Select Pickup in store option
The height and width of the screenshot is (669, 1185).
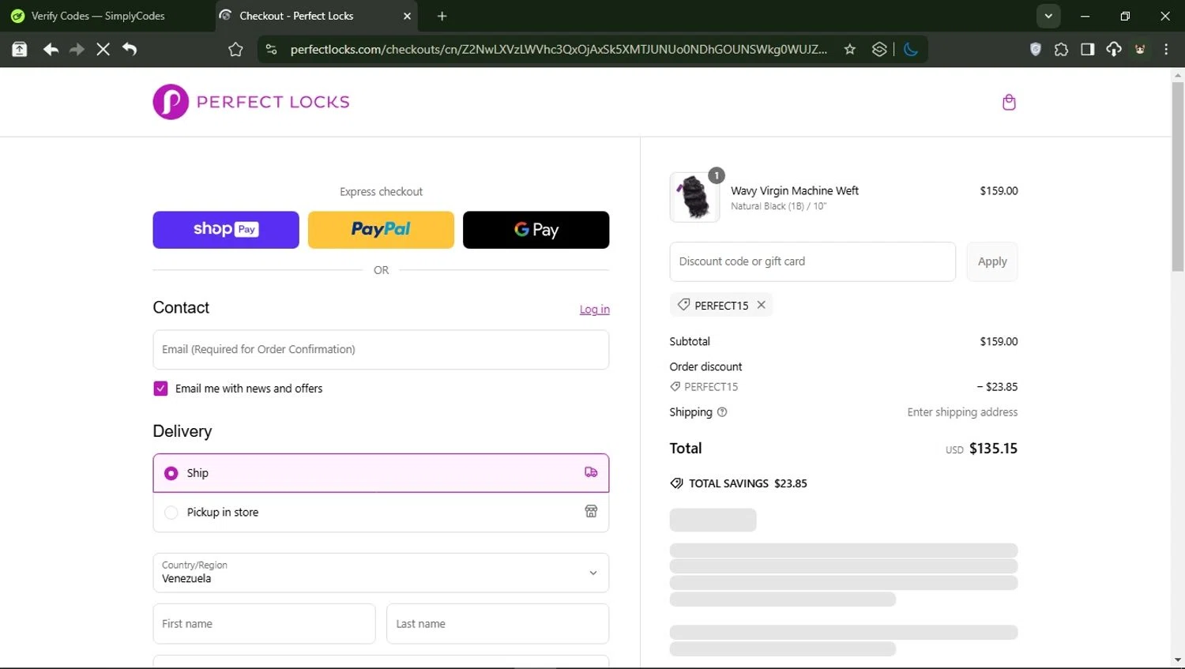(381, 512)
